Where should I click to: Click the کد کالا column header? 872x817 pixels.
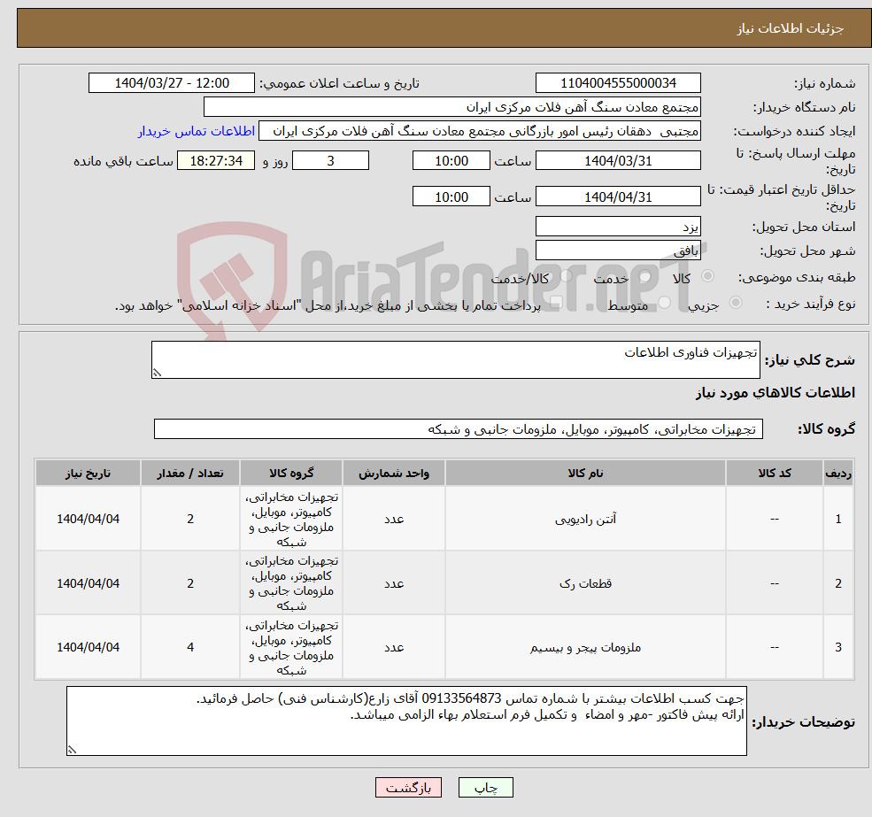774,474
